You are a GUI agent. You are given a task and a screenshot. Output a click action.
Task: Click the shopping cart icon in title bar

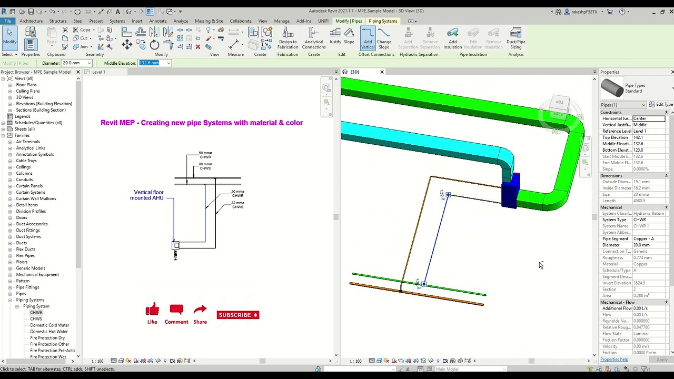tap(610, 12)
